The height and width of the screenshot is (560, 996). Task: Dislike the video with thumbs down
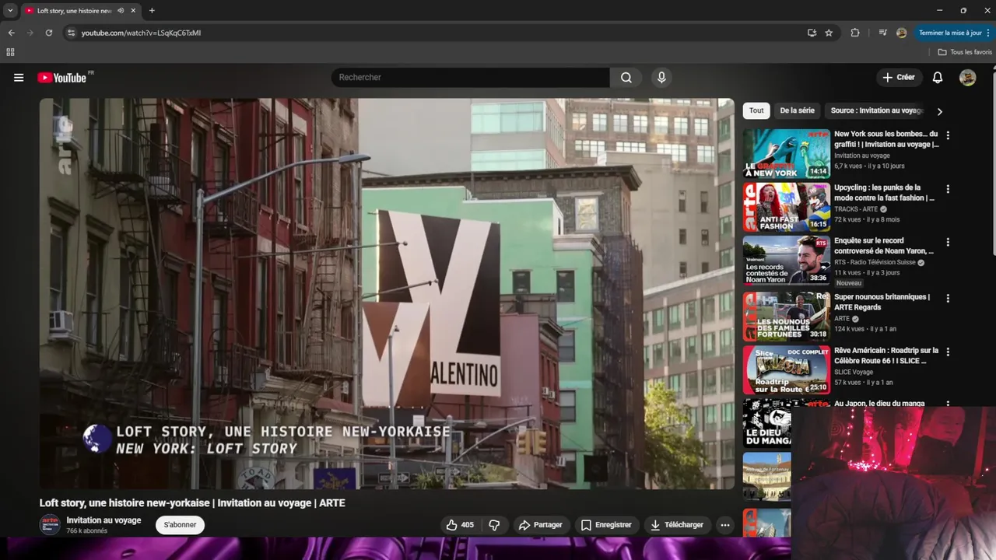coord(494,525)
